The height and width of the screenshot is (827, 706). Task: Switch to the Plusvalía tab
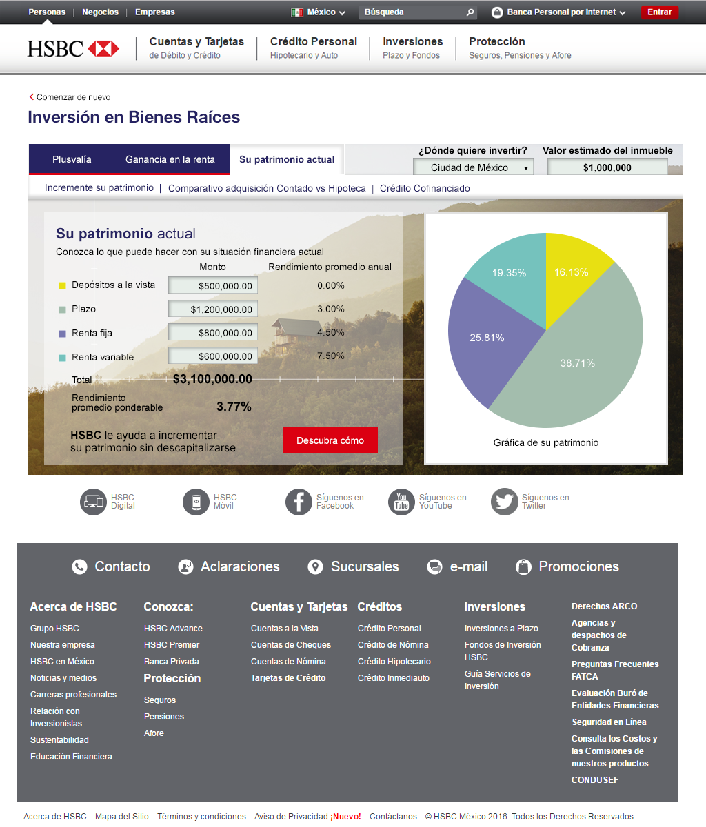point(72,159)
